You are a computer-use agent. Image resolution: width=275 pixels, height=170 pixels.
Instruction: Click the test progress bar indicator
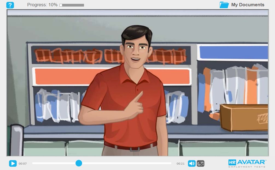click(x=72, y=5)
